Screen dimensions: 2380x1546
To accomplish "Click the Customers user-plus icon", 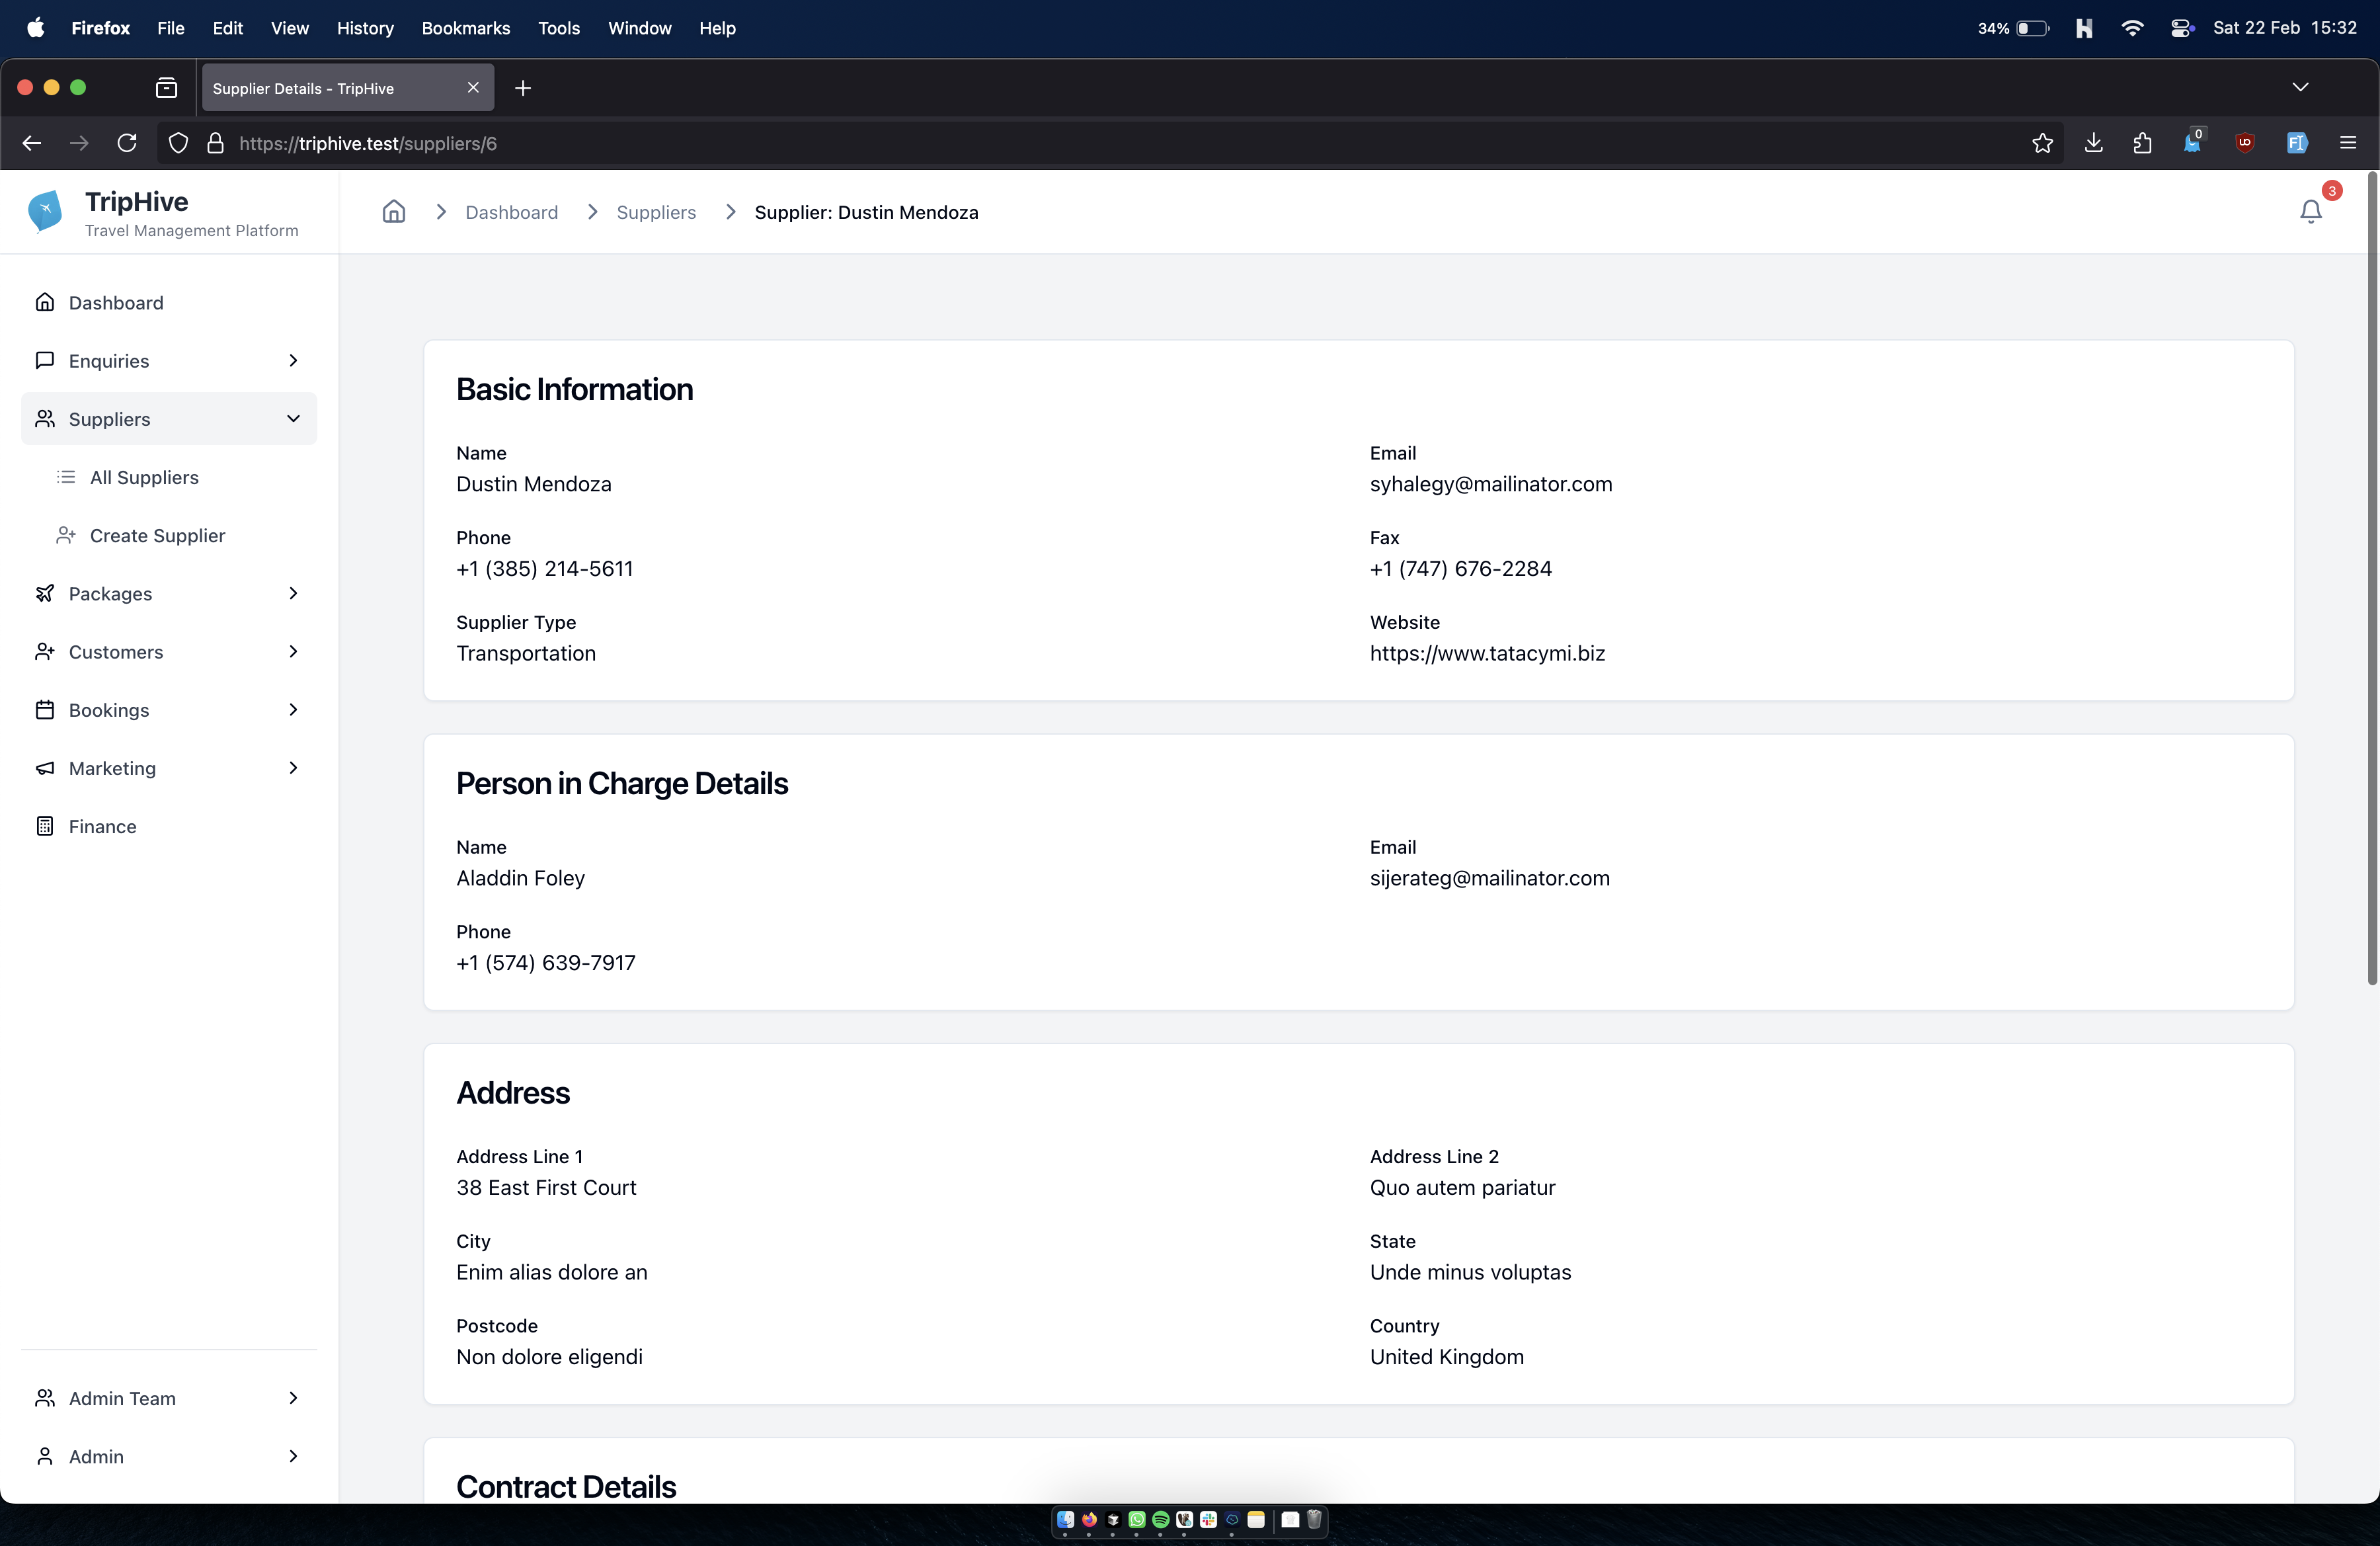I will coord(45,651).
